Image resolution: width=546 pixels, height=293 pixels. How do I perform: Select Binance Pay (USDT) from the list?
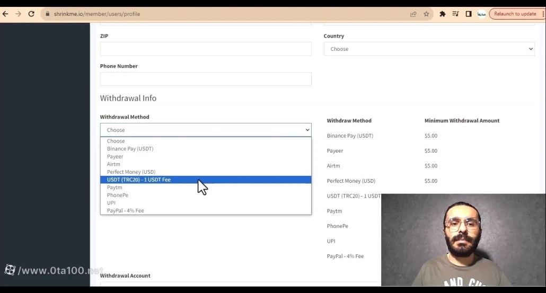130,149
